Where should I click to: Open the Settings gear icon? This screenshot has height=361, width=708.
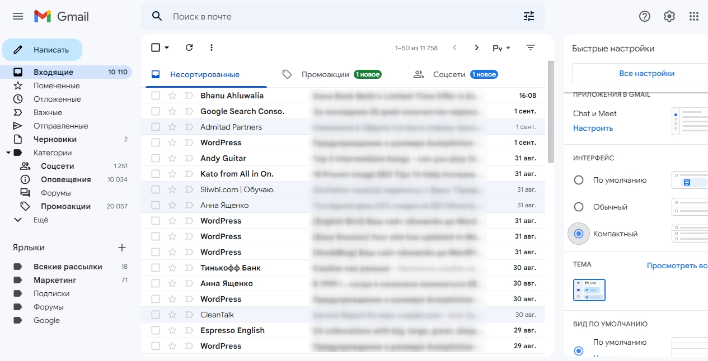click(669, 16)
